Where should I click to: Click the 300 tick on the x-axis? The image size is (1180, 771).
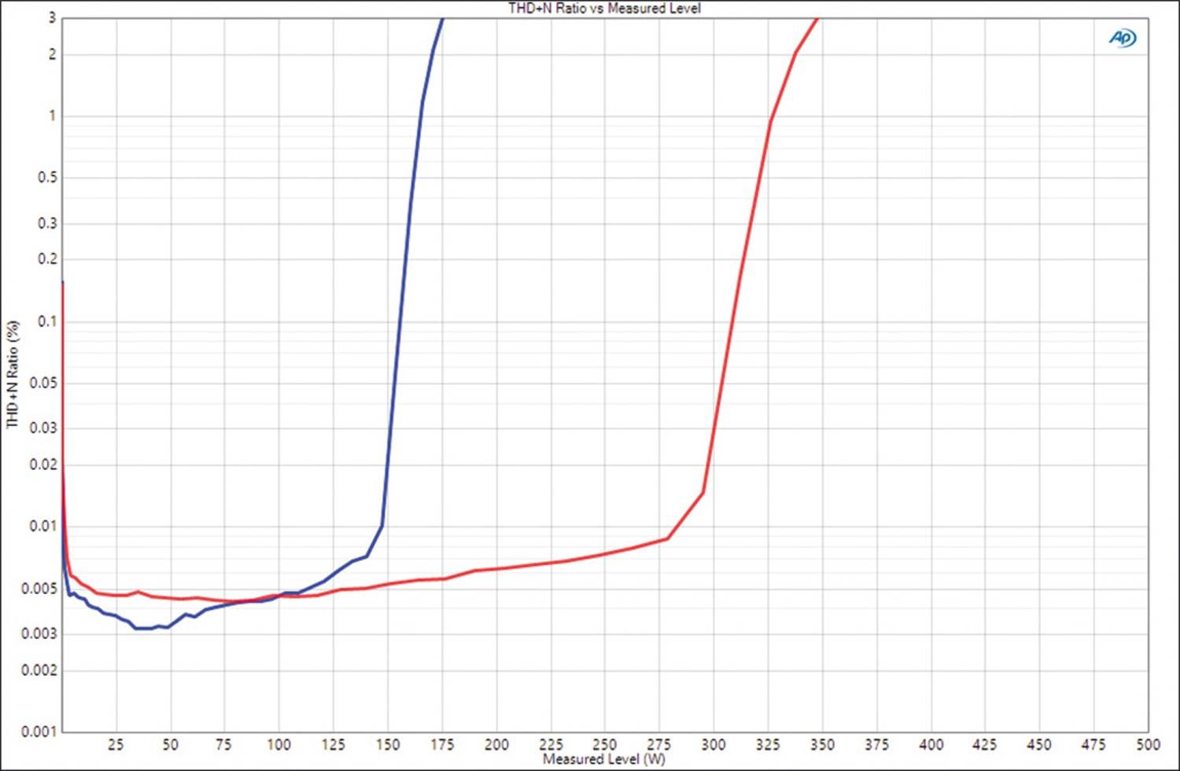pyautogui.click(x=714, y=744)
